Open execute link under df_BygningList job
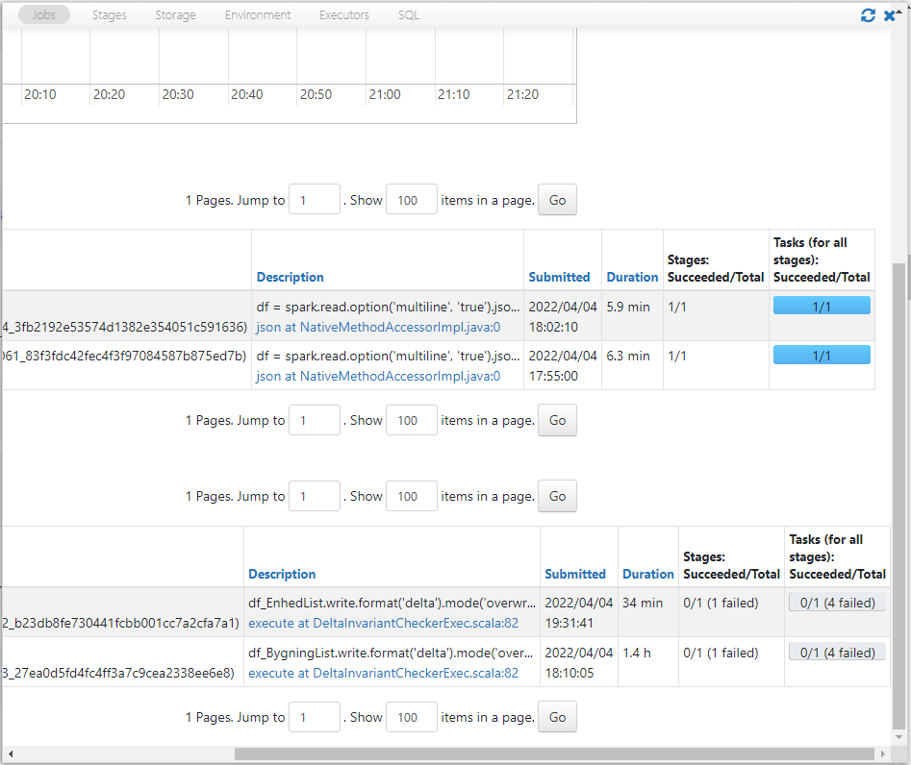Screen dimensions: 911x765 (x=383, y=673)
